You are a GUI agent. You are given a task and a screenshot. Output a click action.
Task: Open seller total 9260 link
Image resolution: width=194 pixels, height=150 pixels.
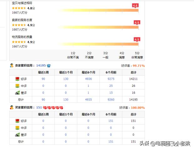[x=111, y=100]
